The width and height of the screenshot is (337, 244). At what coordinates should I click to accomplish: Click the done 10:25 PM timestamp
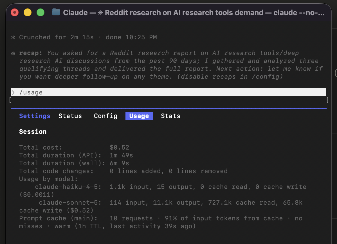(x=131, y=37)
